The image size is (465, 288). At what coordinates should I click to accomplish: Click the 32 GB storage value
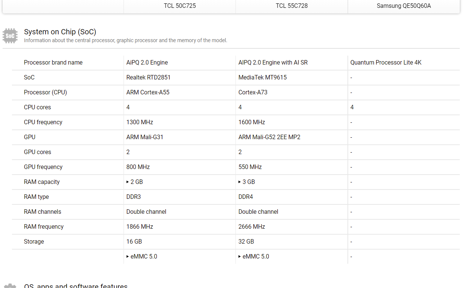[x=246, y=242]
